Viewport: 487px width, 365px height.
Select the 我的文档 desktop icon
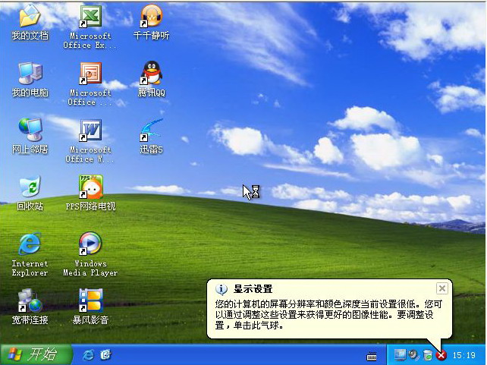30,23
